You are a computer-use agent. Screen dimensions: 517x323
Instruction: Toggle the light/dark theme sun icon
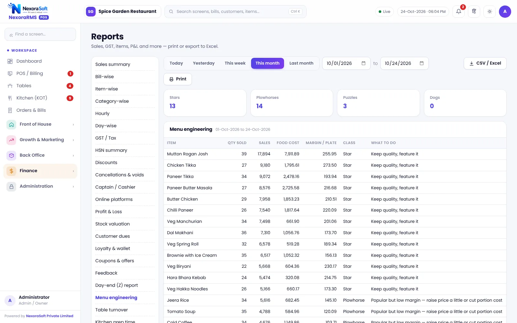[x=490, y=12]
